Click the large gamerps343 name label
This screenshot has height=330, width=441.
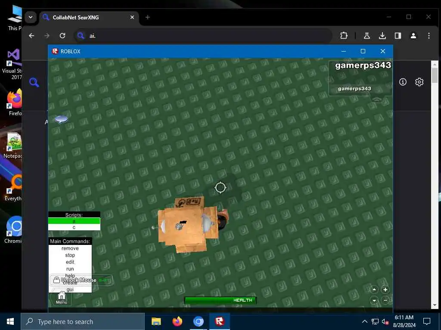click(363, 65)
